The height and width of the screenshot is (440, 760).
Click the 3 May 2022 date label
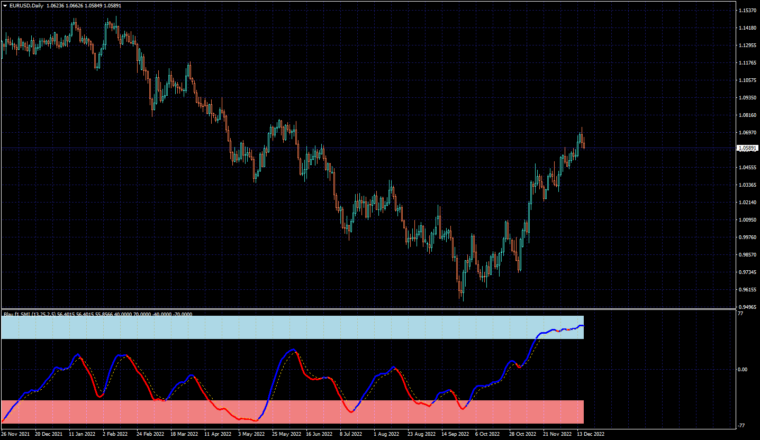click(x=251, y=434)
